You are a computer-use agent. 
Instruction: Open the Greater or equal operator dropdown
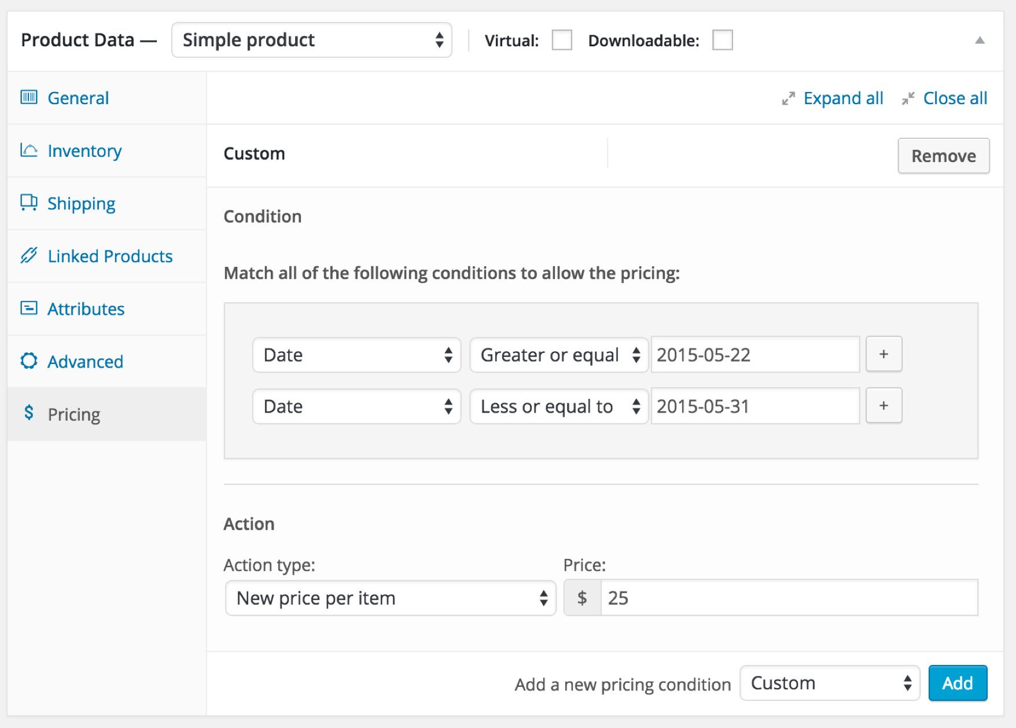pos(558,355)
